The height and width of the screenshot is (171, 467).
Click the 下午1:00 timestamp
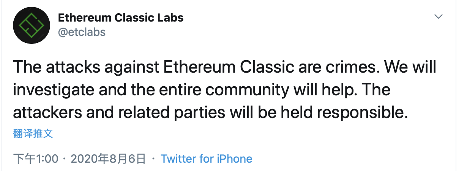click(x=36, y=159)
